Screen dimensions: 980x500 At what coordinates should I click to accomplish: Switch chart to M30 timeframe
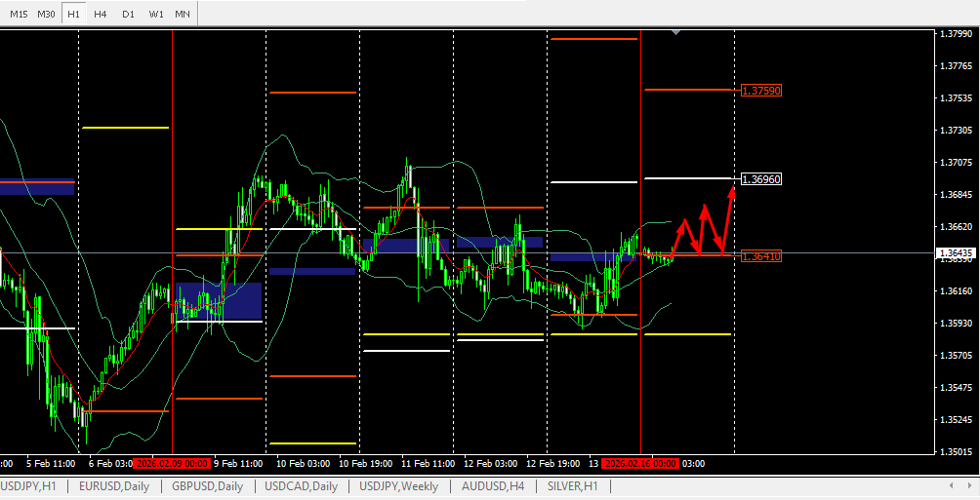click(x=46, y=14)
